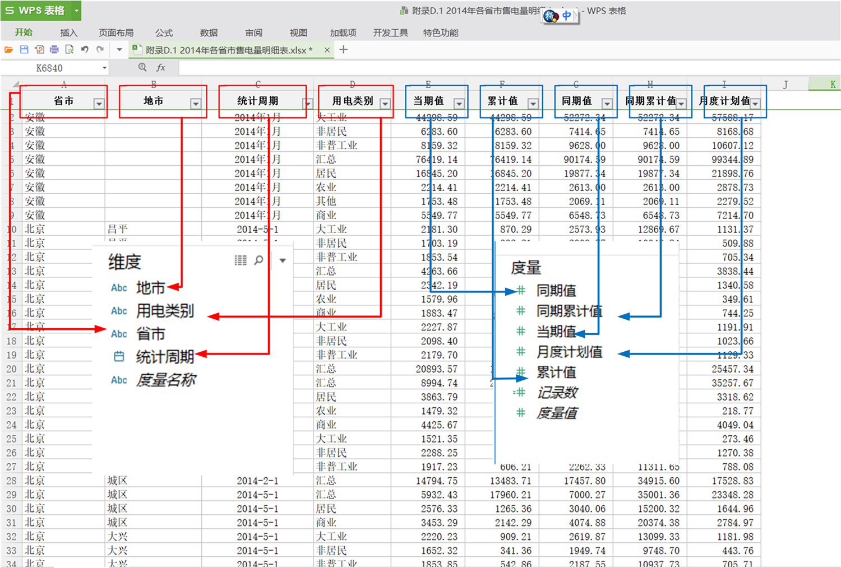
Task: Click the 中 input method indicator
Action: tap(566, 16)
